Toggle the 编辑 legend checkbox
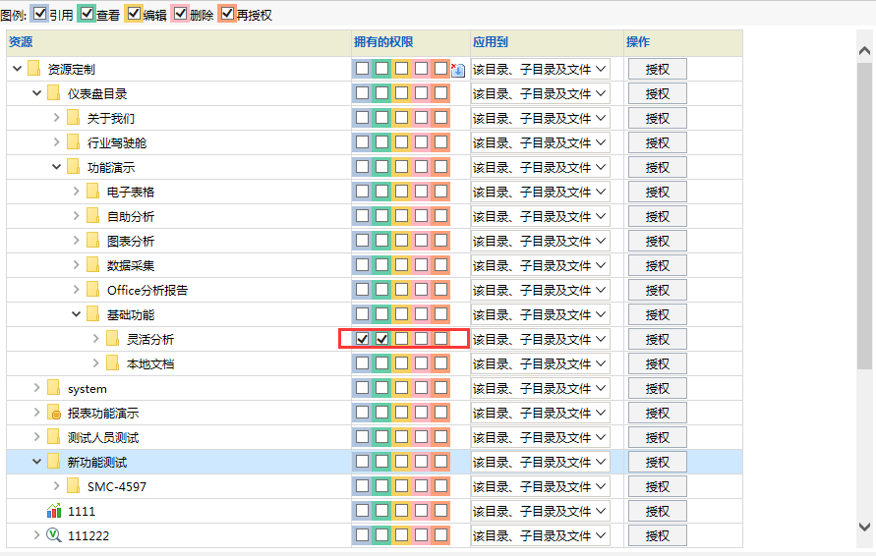This screenshot has width=876, height=556. click(134, 14)
